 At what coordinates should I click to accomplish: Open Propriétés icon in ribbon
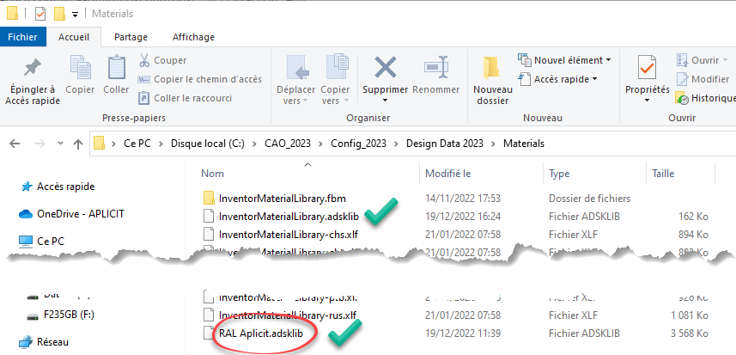(x=647, y=69)
